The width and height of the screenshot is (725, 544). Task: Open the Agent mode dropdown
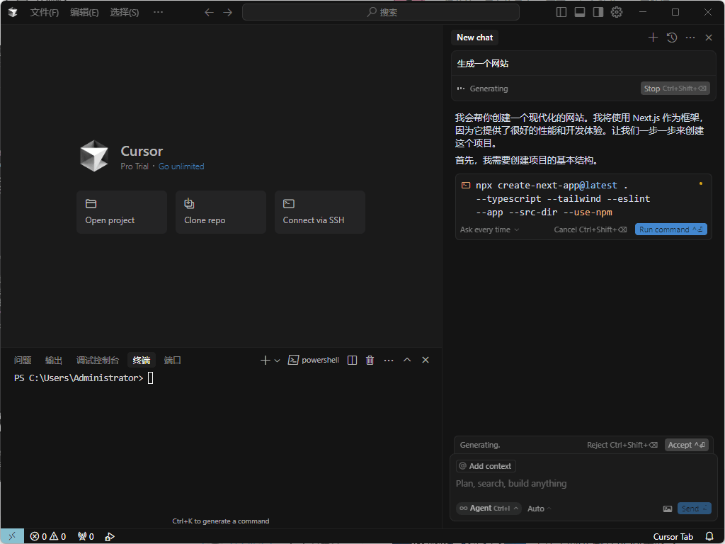tap(489, 509)
